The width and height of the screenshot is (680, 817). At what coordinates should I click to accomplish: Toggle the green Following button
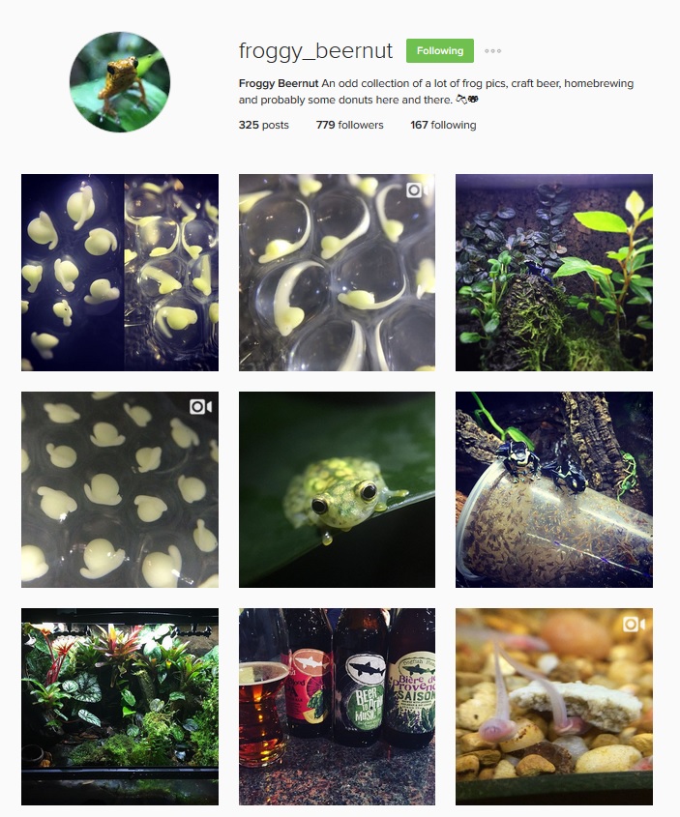pos(440,50)
